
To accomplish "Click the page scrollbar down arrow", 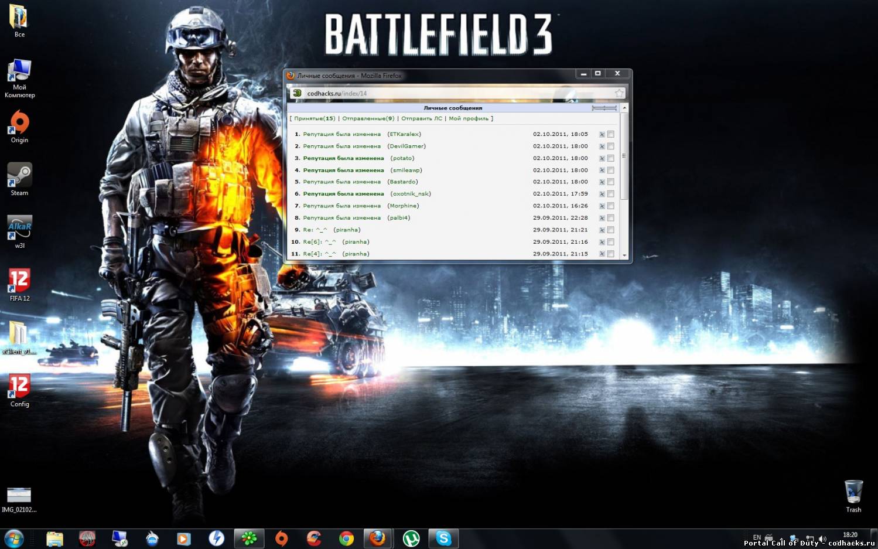I will (x=624, y=255).
